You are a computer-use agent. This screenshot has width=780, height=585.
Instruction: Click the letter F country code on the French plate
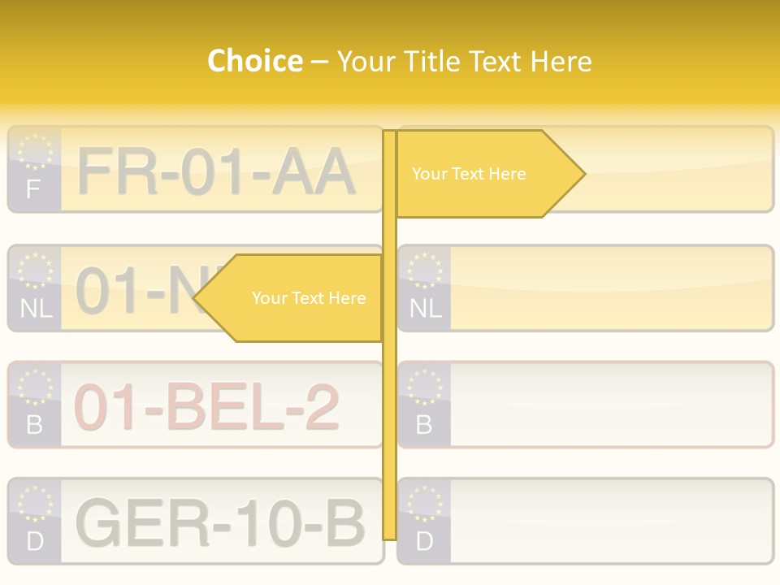(x=33, y=190)
